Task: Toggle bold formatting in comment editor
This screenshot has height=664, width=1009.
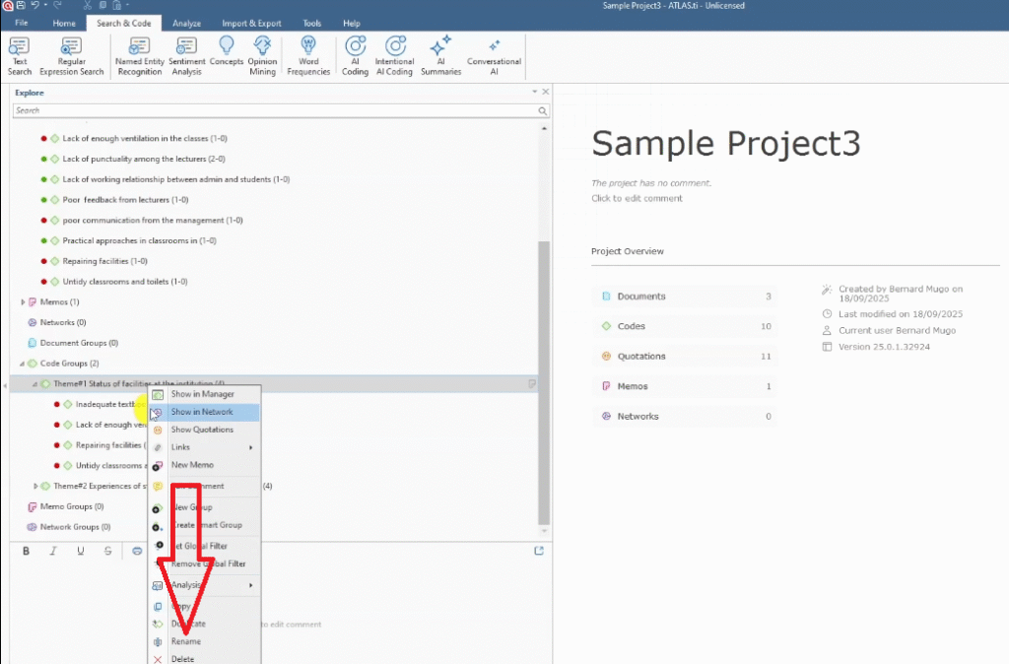Action: 27,551
